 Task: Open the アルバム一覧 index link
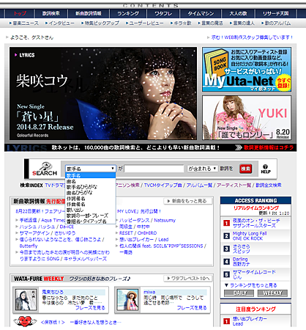coord(199,186)
